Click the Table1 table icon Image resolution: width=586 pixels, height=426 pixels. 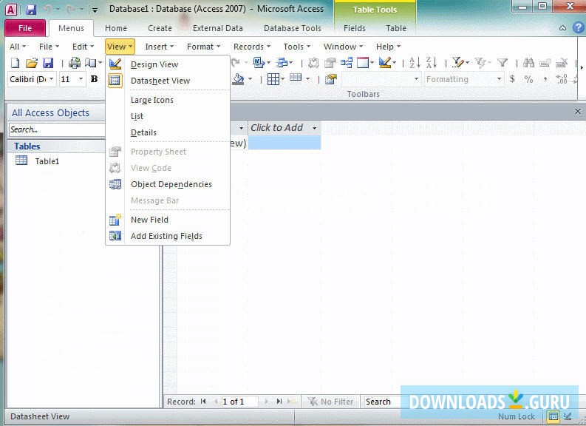tap(21, 161)
